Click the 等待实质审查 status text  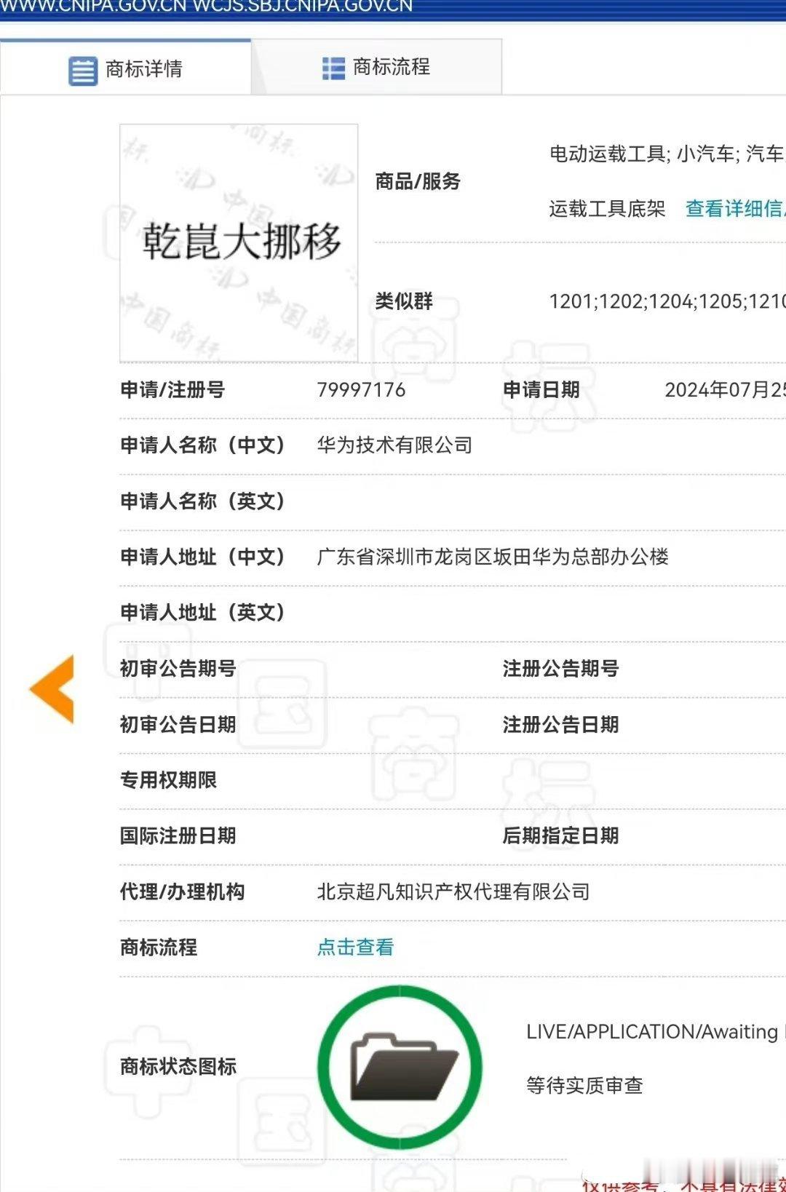click(x=584, y=1086)
